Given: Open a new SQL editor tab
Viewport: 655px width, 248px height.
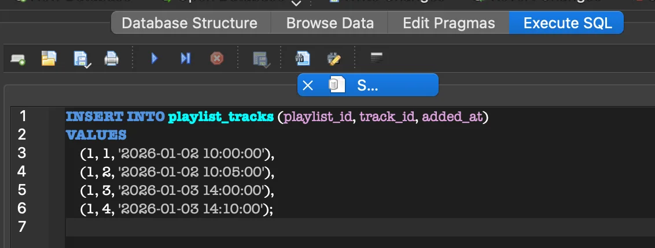Looking at the screenshot, I should point(18,58).
